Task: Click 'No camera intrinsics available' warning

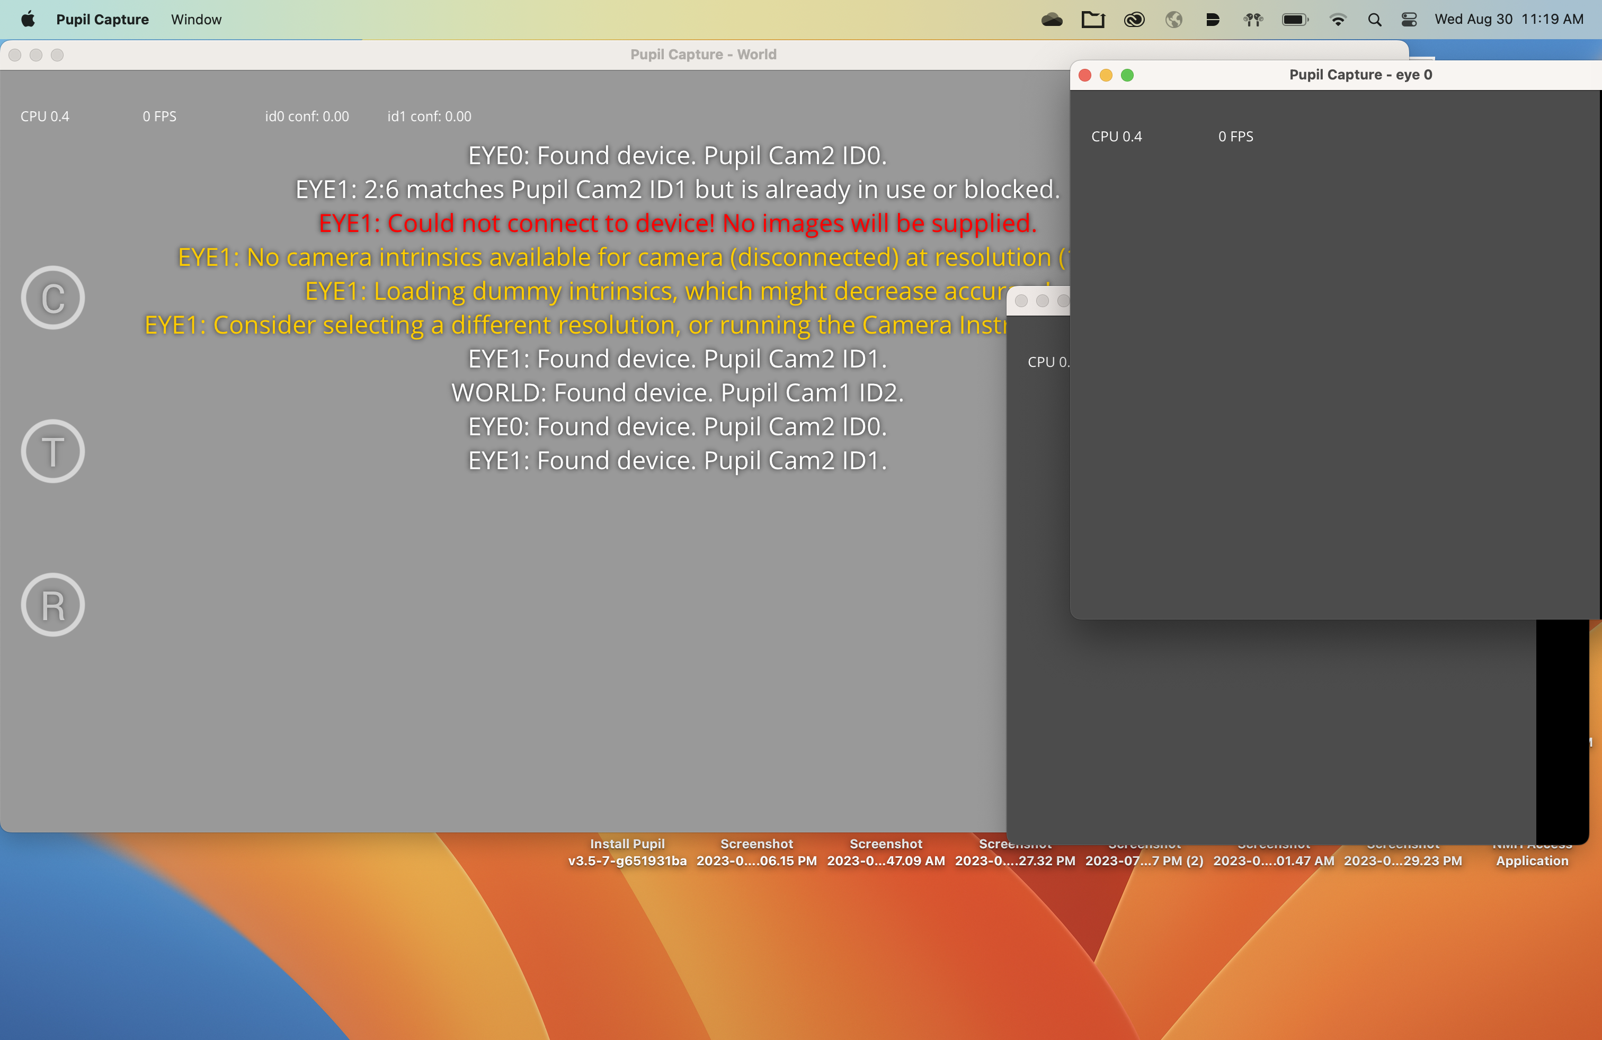Action: coord(622,258)
